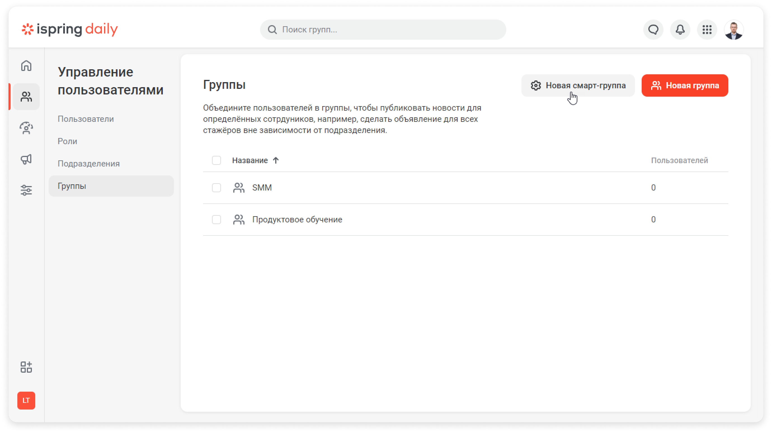
Task: Open the Home section in sidebar
Action: click(26, 66)
